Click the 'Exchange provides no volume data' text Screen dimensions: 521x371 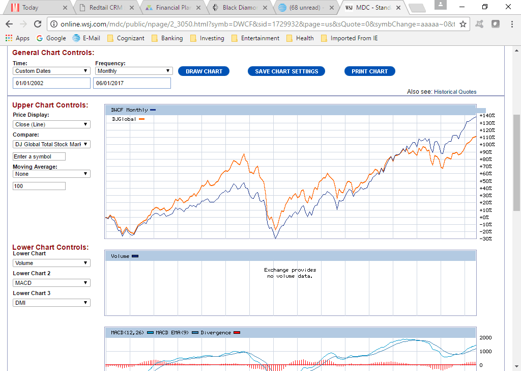(x=290, y=273)
